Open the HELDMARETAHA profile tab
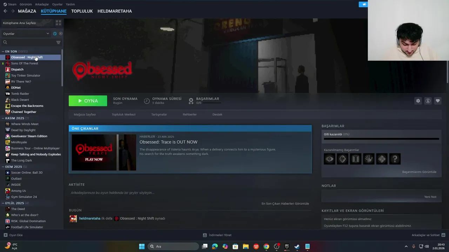This screenshot has width=449, height=252. (115, 11)
